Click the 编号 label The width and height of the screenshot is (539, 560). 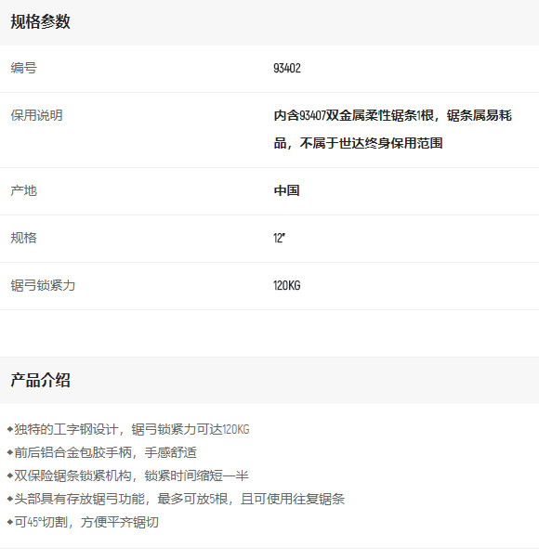pyautogui.click(x=23, y=68)
